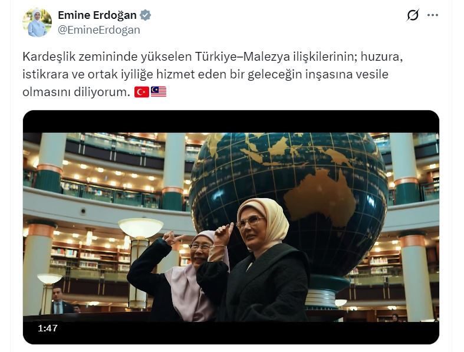Click the Turkish flag emoji
Viewport: 464px width, 352px height.
[x=141, y=92]
